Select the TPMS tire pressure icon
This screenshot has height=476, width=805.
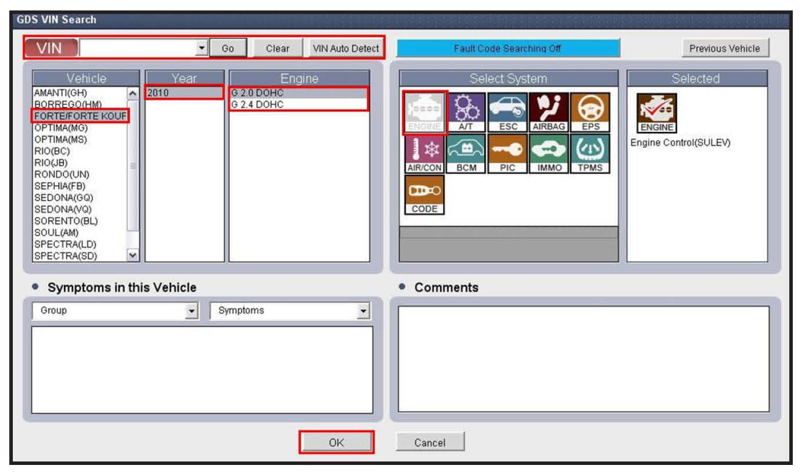coord(590,153)
